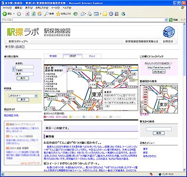Open the address bar dropdown arrow

[166, 20]
